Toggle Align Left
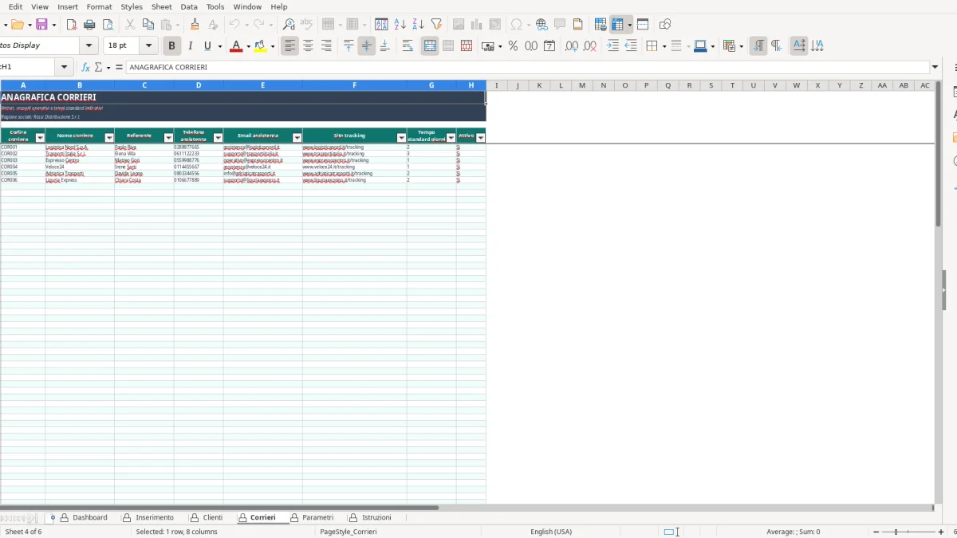Screen dimensions: 957x538 (x=289, y=46)
